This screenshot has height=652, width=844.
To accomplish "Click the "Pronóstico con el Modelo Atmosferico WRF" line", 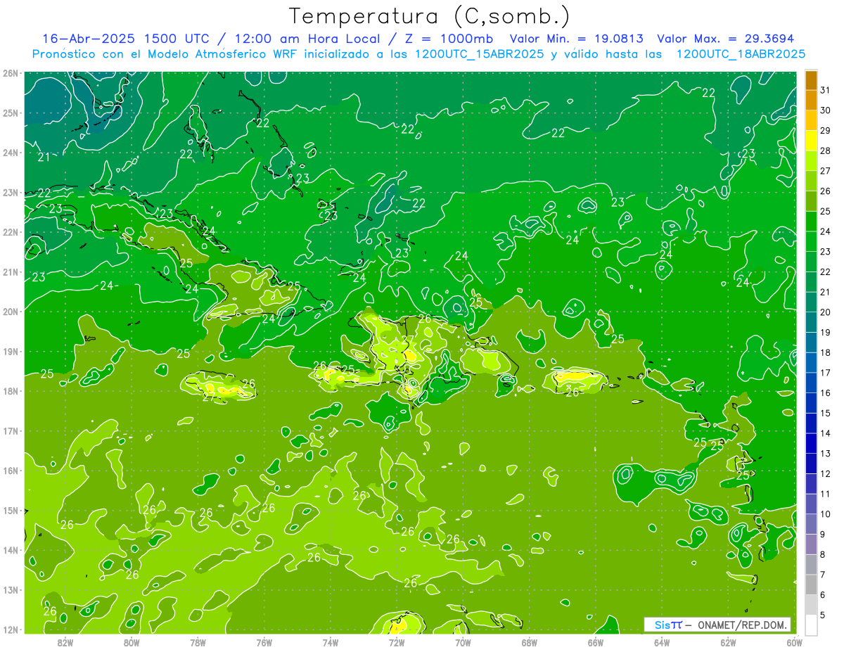I will coord(166,54).
